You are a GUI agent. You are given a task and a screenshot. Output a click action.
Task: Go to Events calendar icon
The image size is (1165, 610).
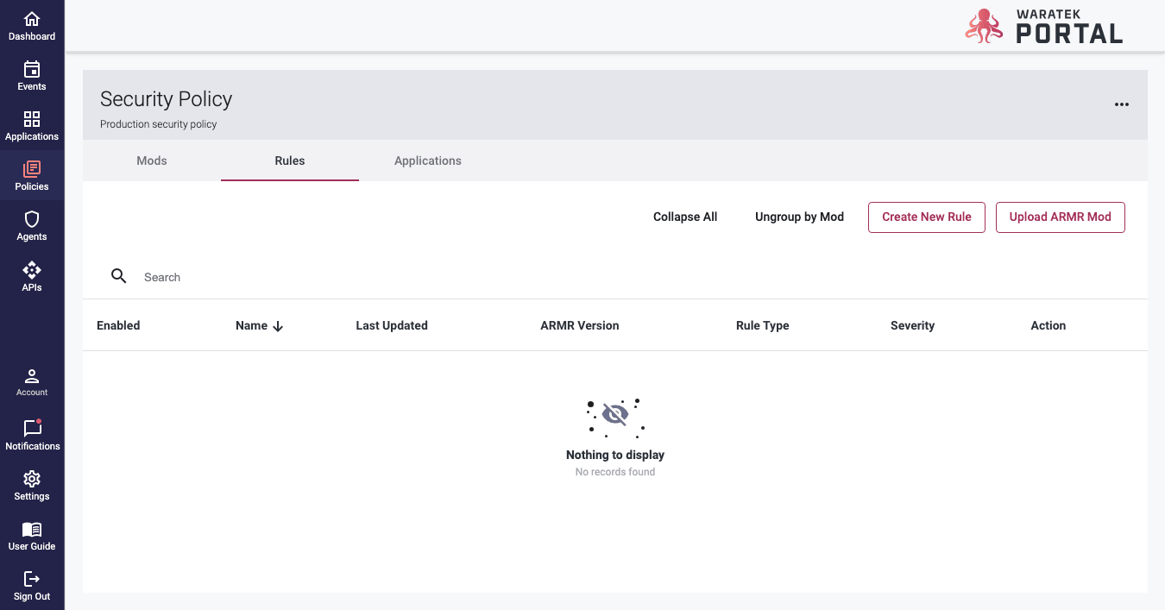pyautogui.click(x=32, y=70)
